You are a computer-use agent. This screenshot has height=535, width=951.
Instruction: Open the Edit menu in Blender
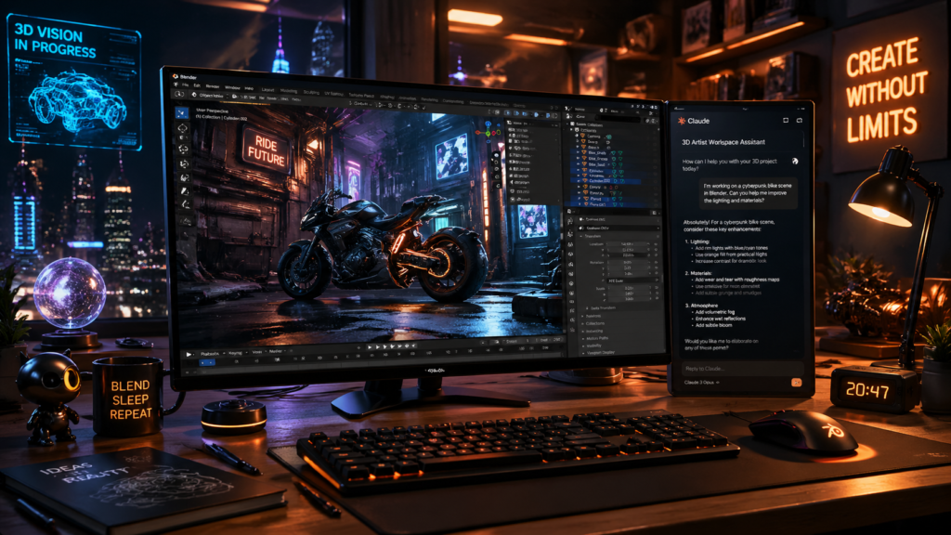click(197, 85)
